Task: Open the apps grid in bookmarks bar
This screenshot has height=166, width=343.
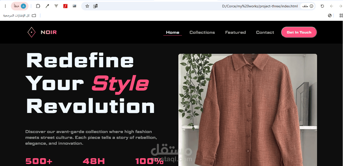Action: tap(341, 15)
